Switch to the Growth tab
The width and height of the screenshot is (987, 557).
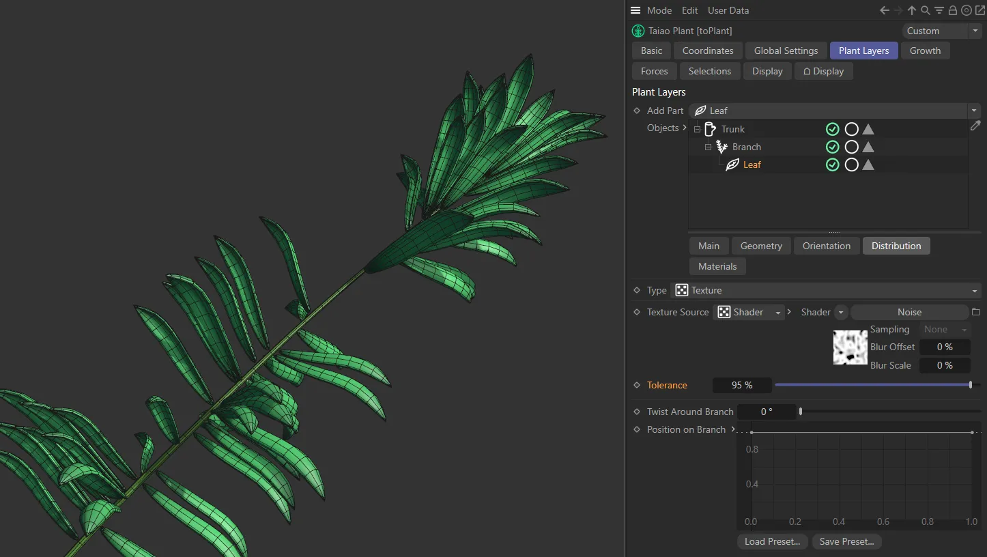click(x=926, y=51)
